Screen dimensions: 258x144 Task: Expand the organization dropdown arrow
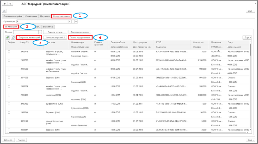click(70, 21)
